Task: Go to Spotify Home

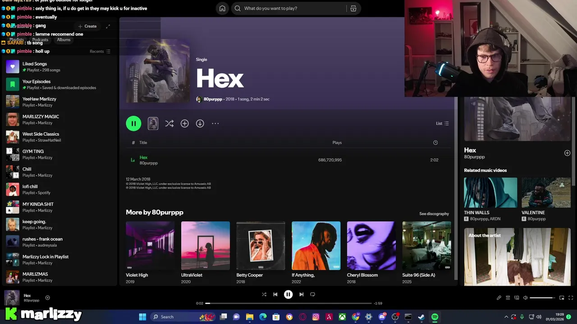Action: 222,8
